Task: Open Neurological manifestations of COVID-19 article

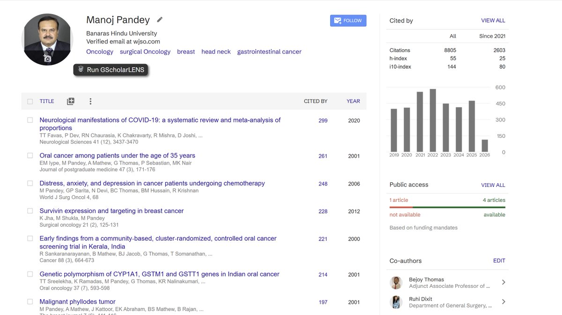Action: 160,124
